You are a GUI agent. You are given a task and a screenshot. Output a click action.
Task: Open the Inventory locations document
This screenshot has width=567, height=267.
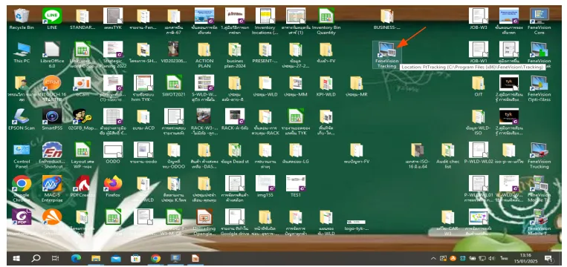265,21
